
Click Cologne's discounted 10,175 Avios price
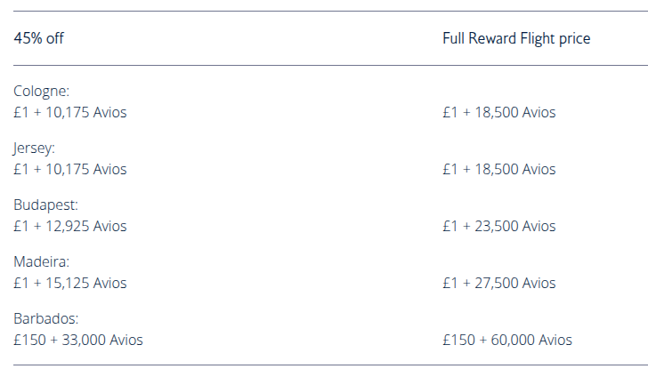pyautogui.click(x=70, y=112)
